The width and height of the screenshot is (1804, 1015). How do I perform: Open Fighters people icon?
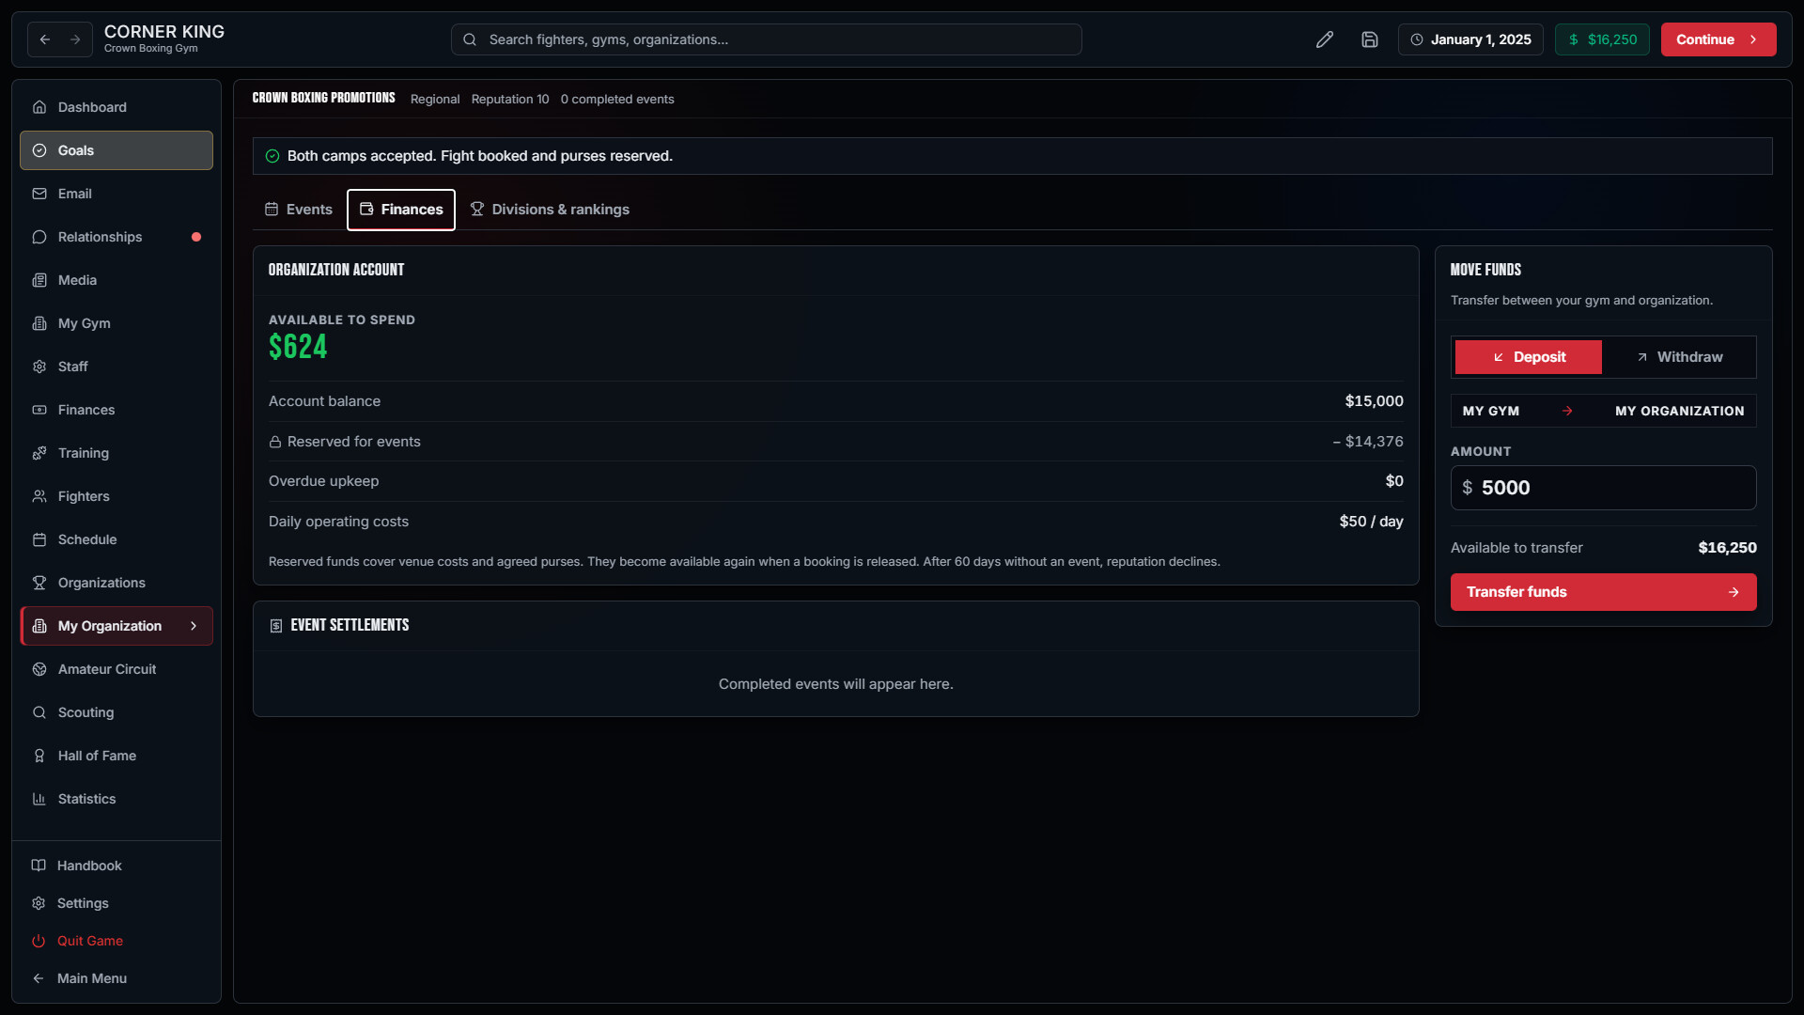tap(39, 496)
